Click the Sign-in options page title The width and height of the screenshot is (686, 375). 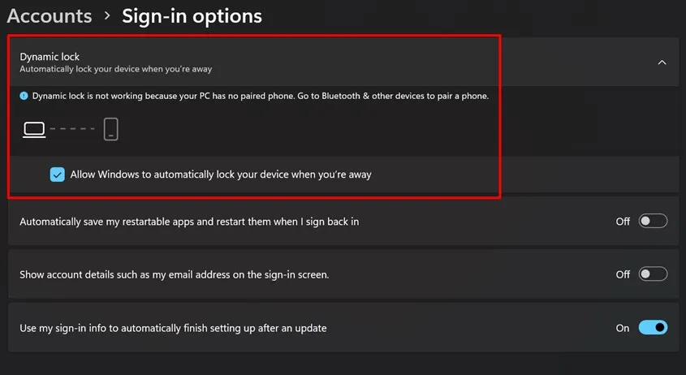(x=192, y=15)
